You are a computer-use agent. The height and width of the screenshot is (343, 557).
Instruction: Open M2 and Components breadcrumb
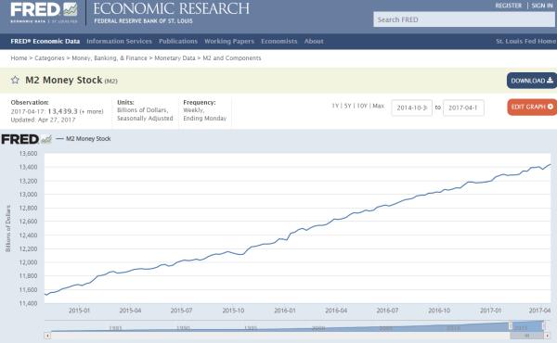click(231, 57)
